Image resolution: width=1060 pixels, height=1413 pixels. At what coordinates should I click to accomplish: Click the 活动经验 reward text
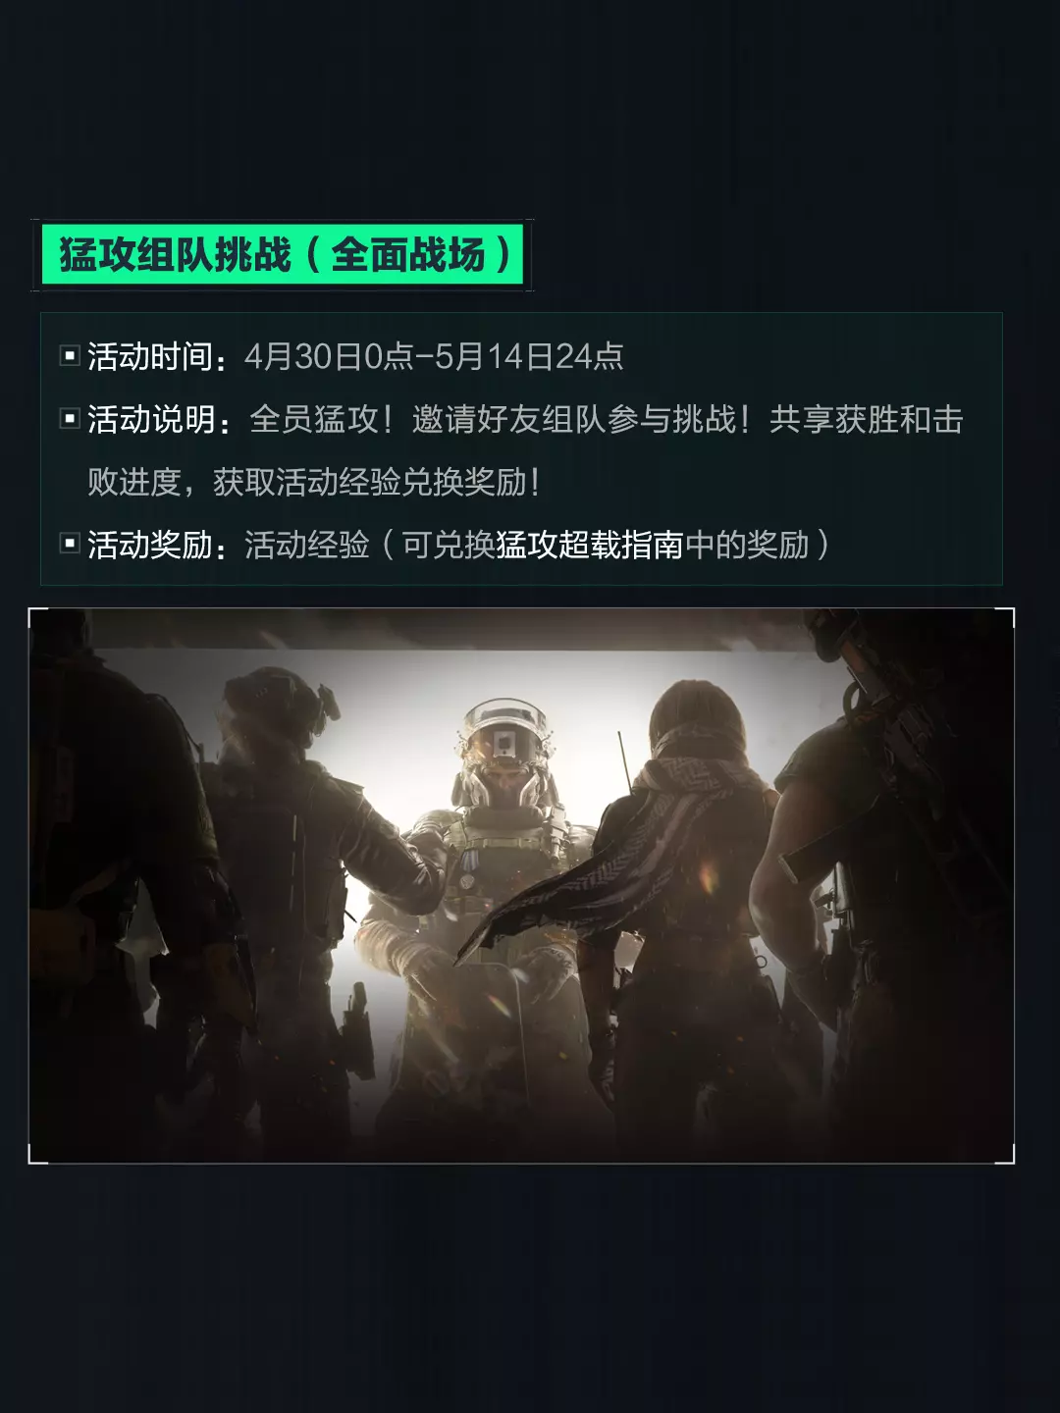[x=307, y=545]
